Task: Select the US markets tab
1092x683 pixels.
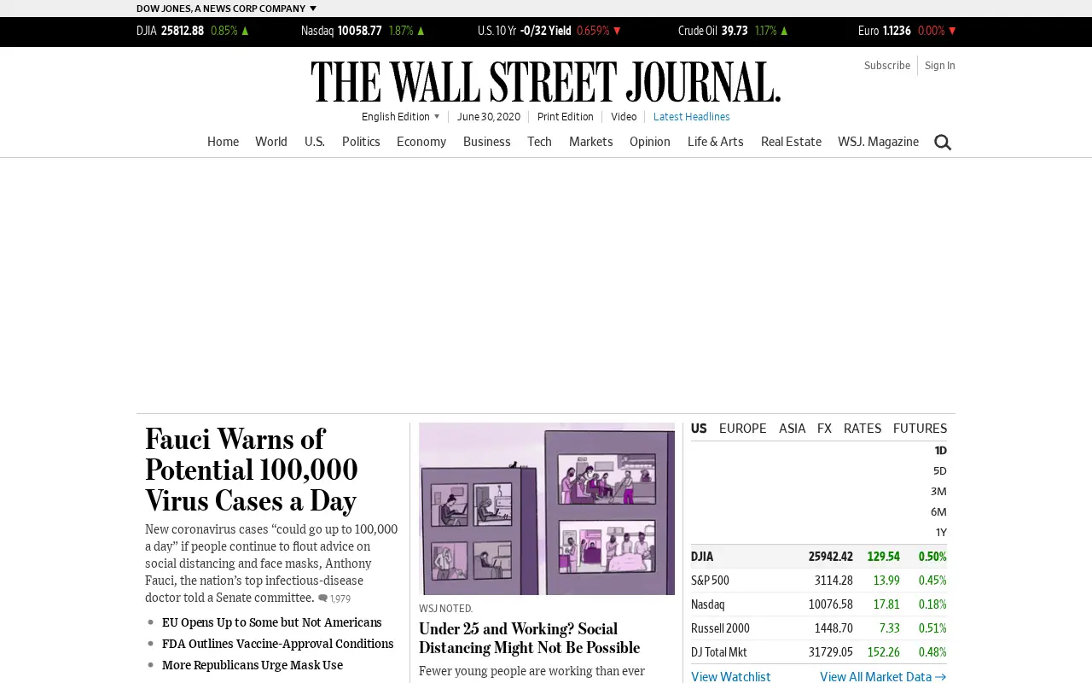Action: coord(699,429)
